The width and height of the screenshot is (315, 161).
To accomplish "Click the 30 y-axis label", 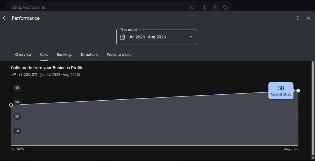I will pyautogui.click(x=17, y=102).
